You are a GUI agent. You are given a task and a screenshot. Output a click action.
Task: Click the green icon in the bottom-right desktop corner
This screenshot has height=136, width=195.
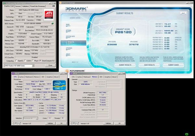[187, 134]
